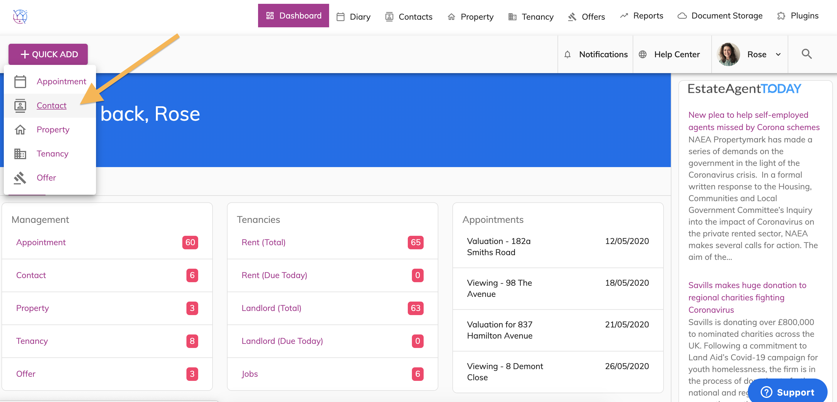Select Contact in the Quick Add menu
The width and height of the screenshot is (837, 402).
coord(51,106)
